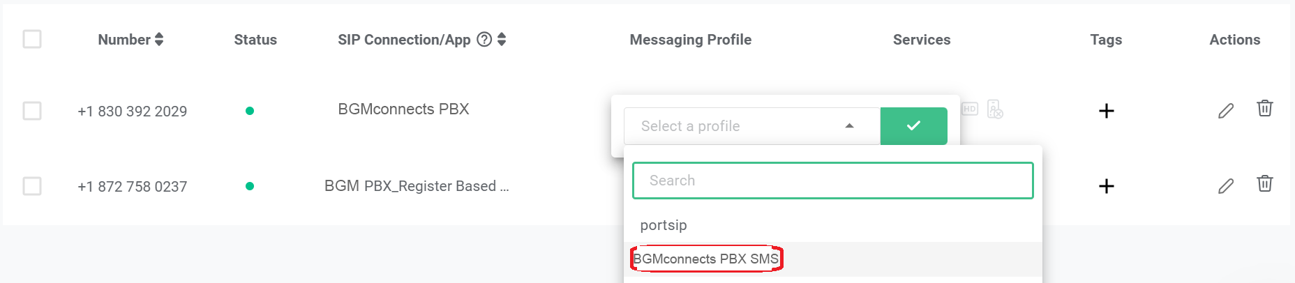Image resolution: width=1295 pixels, height=283 pixels.
Task: Delete number +1 830 392 2029 with trash icon
Action: (x=1264, y=109)
